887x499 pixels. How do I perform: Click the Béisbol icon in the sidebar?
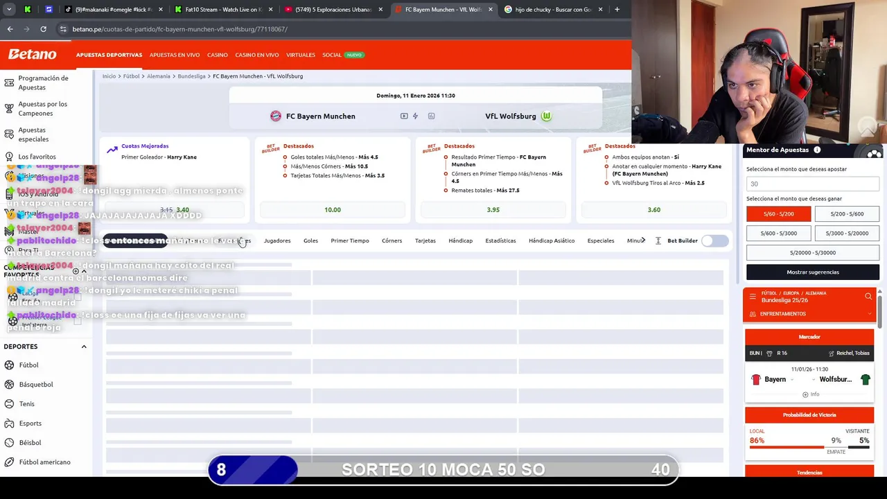9,442
